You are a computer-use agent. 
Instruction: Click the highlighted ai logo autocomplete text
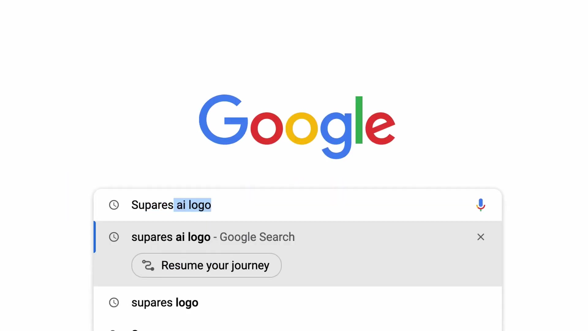click(193, 205)
